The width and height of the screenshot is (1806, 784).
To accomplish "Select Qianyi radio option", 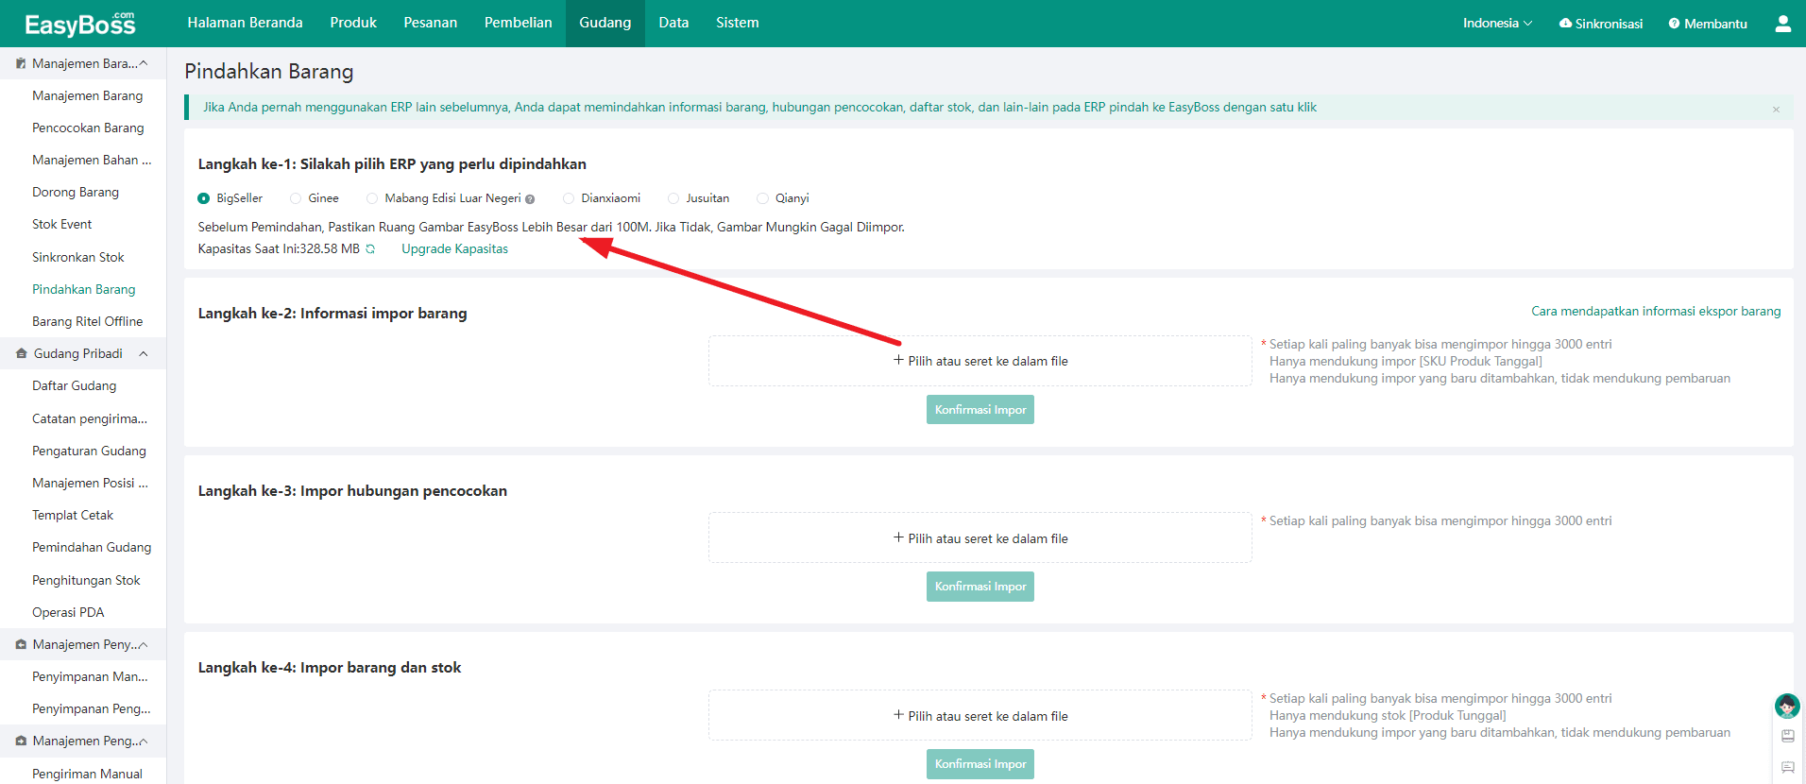I will click(x=762, y=198).
